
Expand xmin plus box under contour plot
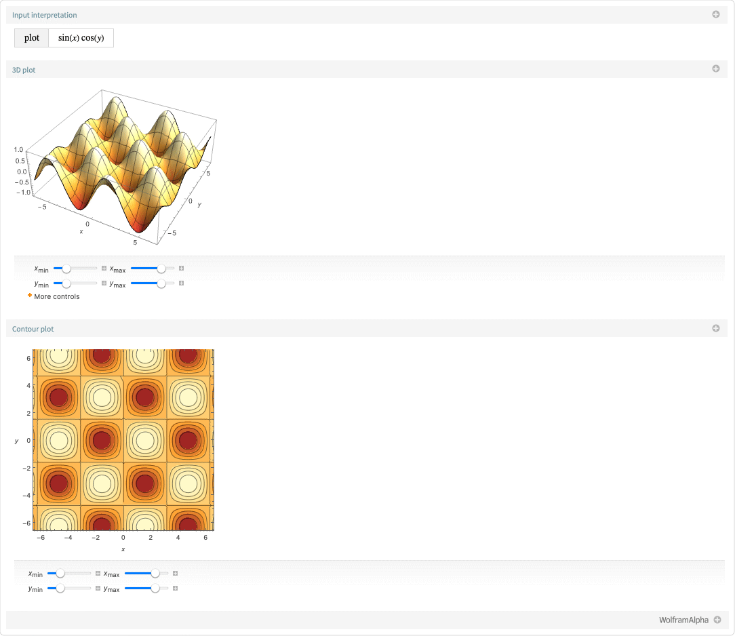[98, 574]
